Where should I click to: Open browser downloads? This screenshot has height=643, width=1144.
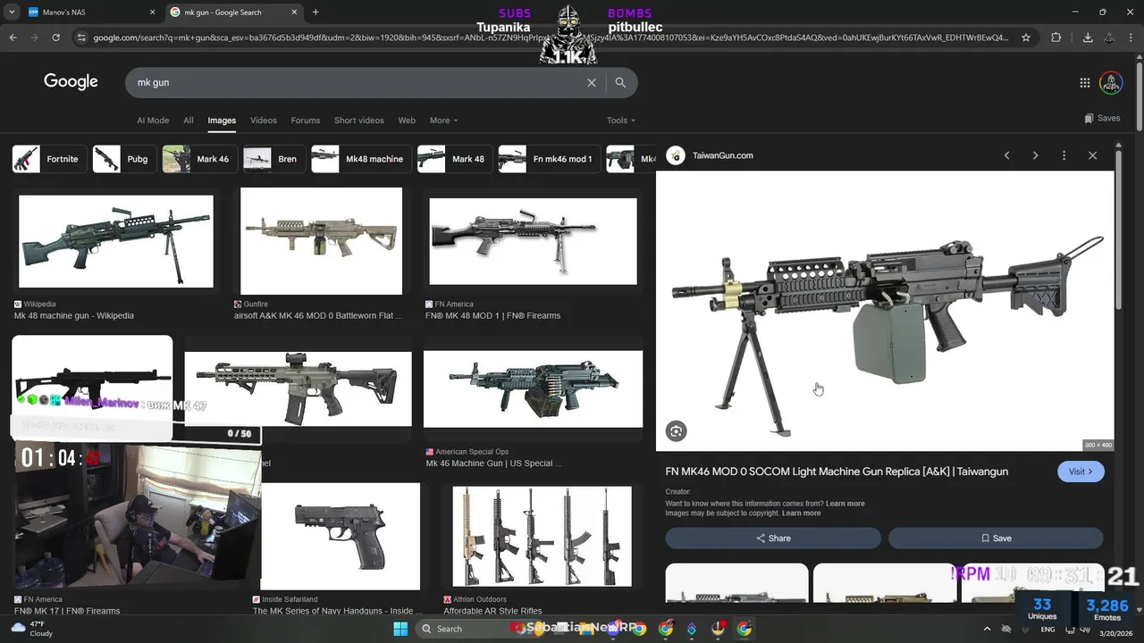[1088, 38]
